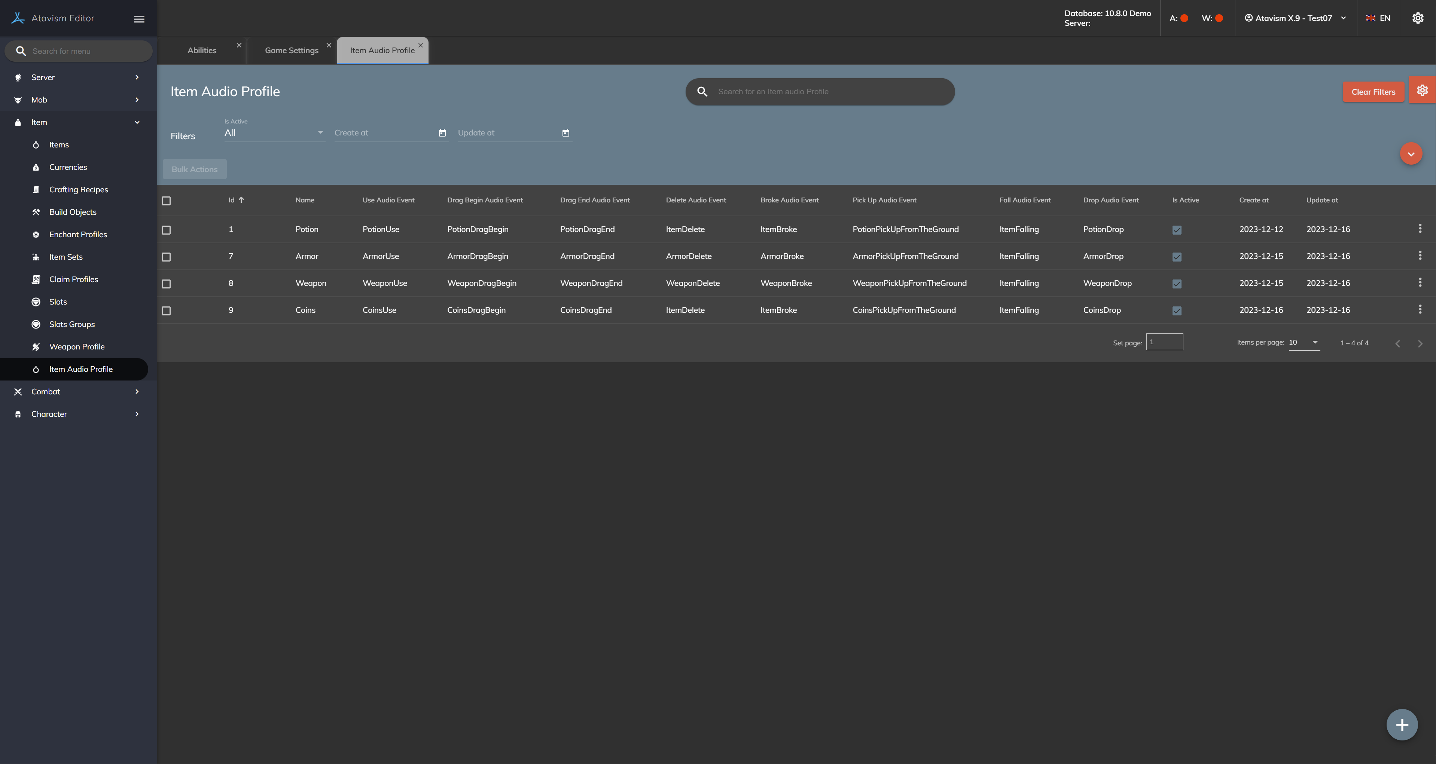
Task: Click the hamburger menu icon
Action: click(x=139, y=19)
